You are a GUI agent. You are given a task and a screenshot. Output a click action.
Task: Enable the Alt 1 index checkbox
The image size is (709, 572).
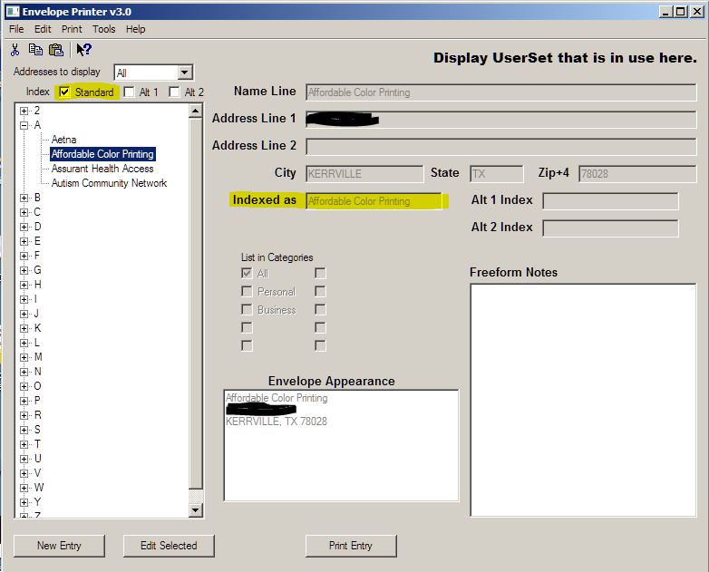point(129,92)
